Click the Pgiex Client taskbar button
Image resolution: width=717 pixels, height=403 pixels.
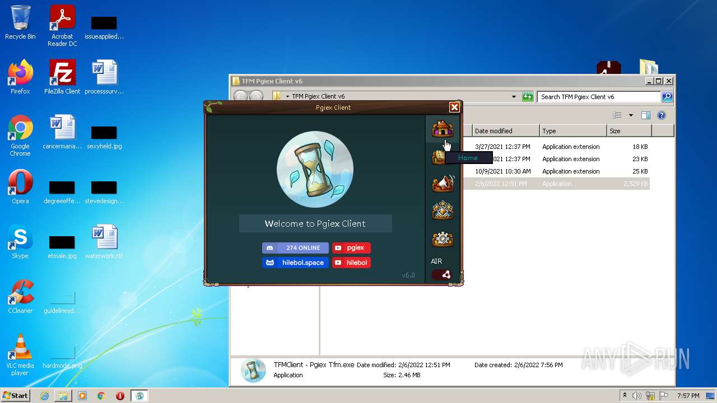(139, 396)
